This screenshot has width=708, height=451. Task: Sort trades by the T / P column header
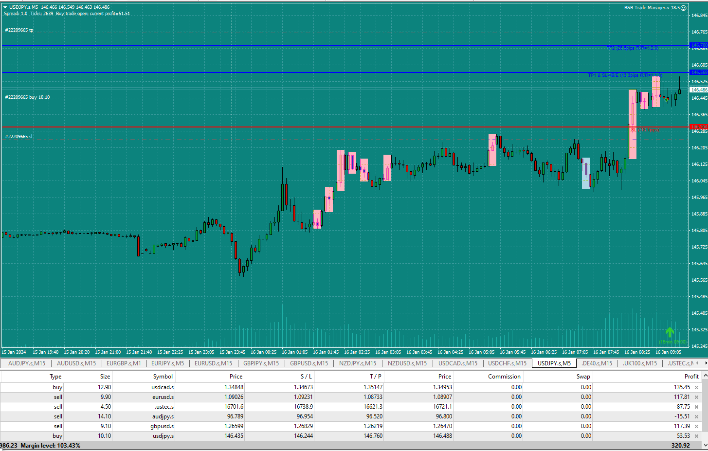pos(376,377)
